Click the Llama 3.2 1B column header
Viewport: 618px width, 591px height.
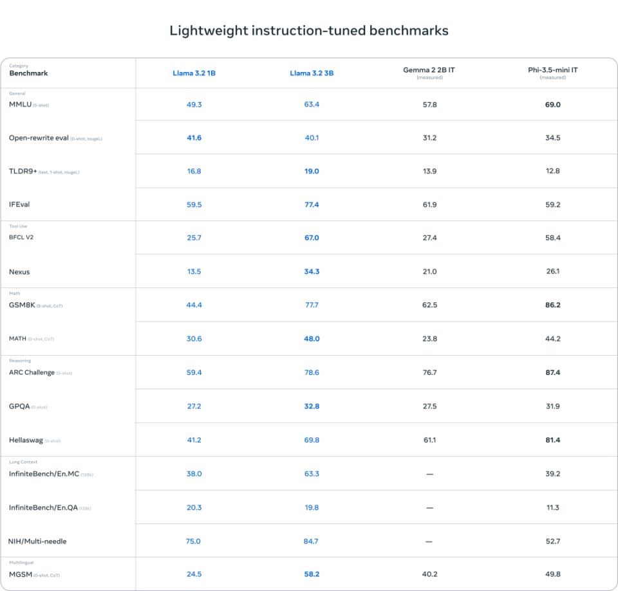(194, 73)
